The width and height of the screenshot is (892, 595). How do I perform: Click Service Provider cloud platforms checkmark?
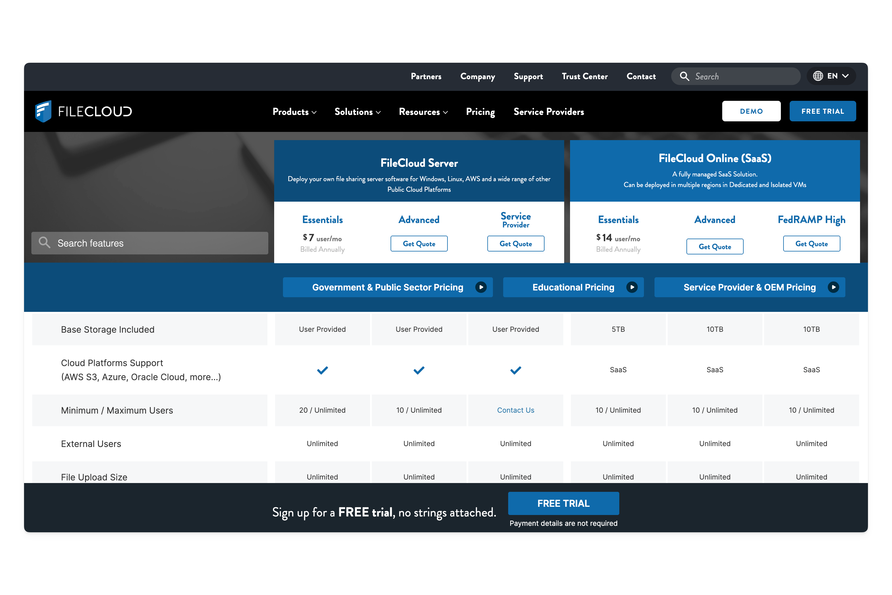click(x=515, y=370)
